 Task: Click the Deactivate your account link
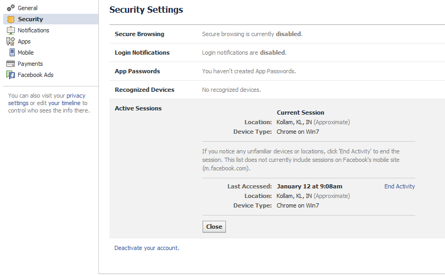point(147,248)
